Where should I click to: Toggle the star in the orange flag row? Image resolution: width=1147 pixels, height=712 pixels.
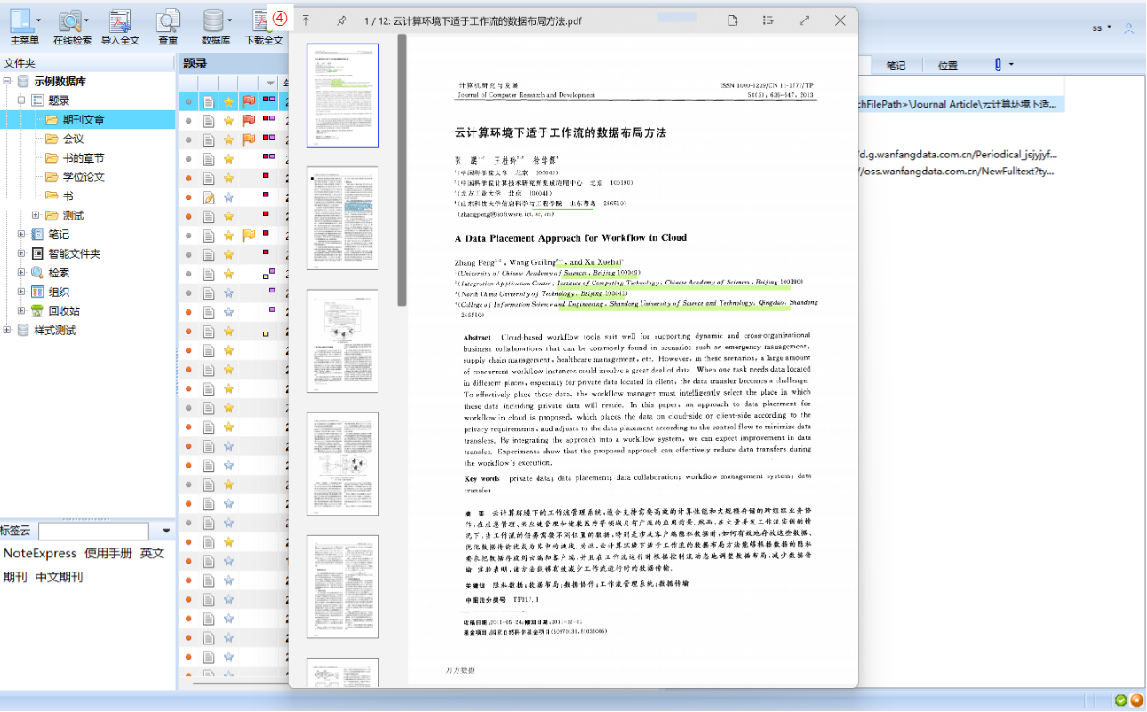(x=228, y=139)
